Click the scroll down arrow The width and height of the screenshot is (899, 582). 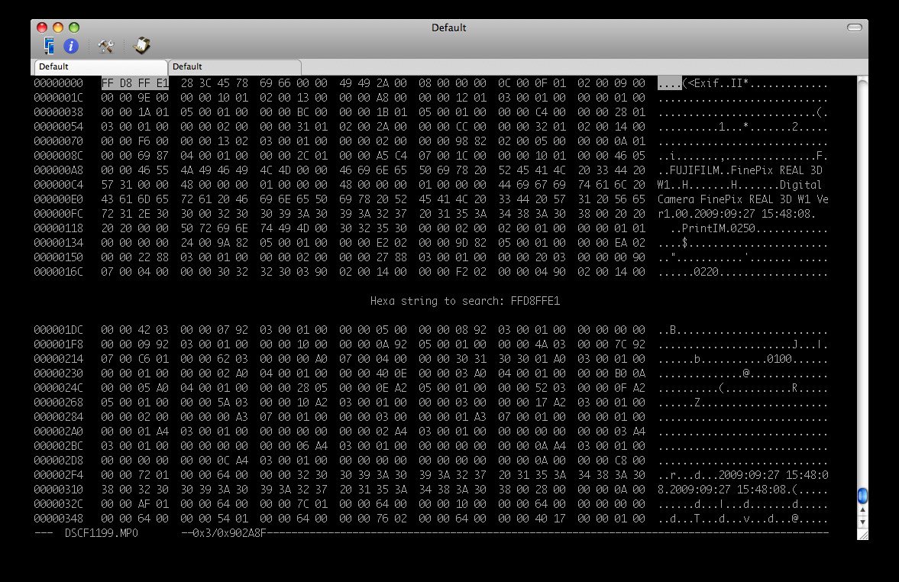pos(862,522)
